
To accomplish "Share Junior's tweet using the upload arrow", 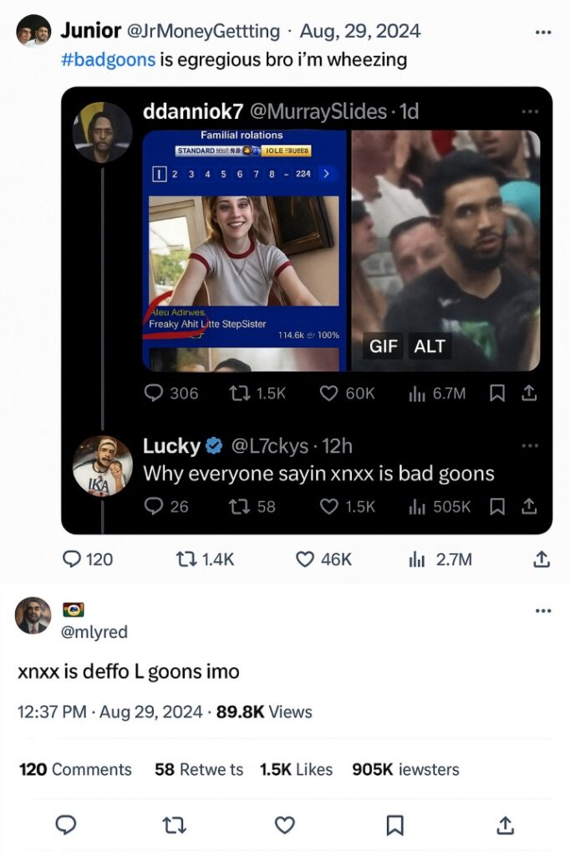I will click(x=541, y=558).
